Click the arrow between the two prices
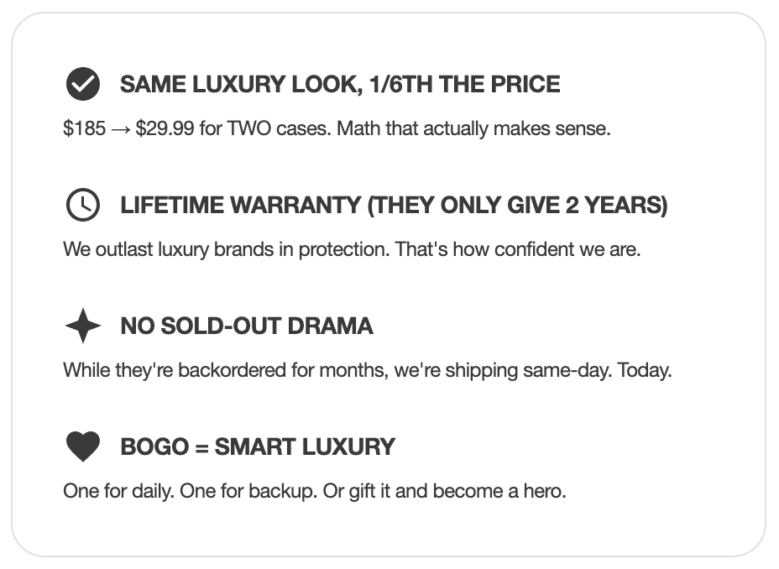 (121, 130)
